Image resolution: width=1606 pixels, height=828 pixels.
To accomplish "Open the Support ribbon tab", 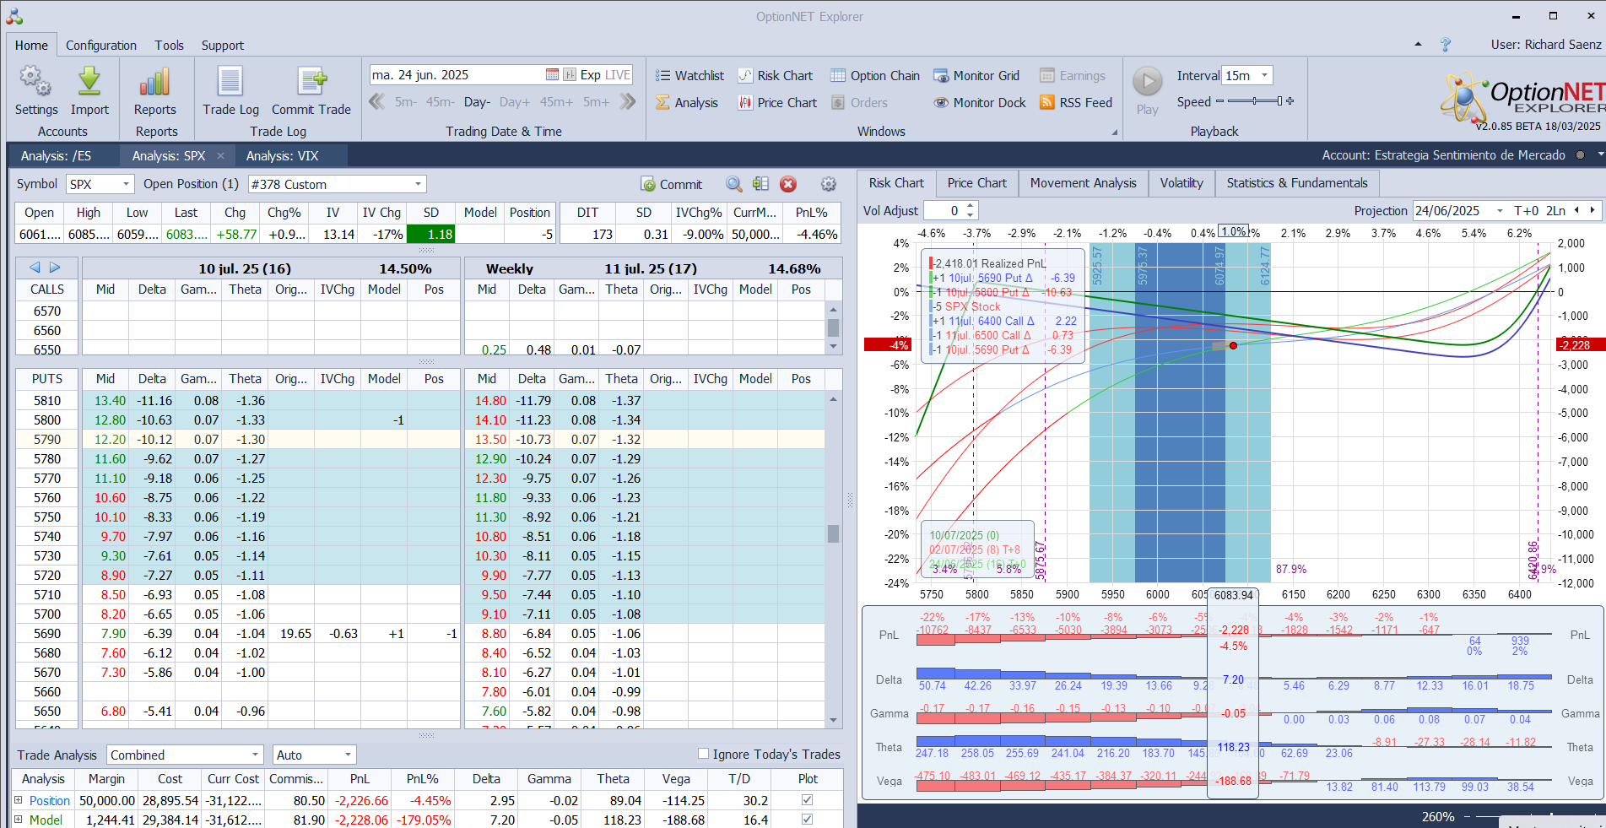I will (222, 45).
